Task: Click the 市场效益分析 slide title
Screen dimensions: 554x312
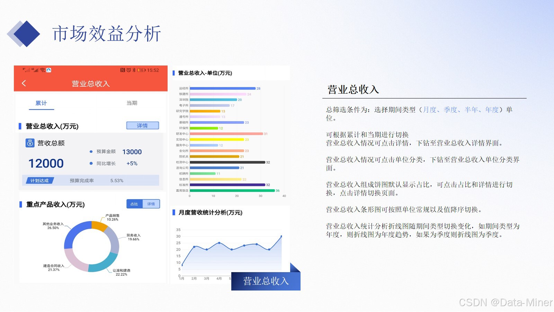Action: pyautogui.click(x=107, y=34)
